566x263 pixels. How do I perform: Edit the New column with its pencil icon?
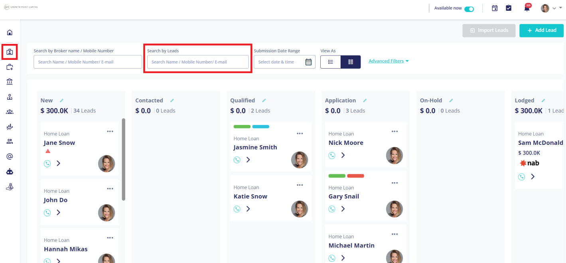click(x=61, y=101)
